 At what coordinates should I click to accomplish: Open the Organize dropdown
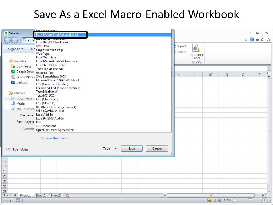click(16, 49)
